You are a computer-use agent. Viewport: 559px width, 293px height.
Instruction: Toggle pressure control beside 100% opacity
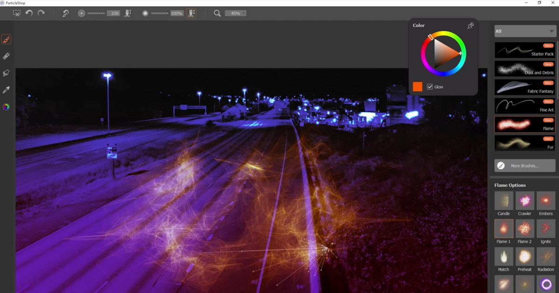pos(191,13)
